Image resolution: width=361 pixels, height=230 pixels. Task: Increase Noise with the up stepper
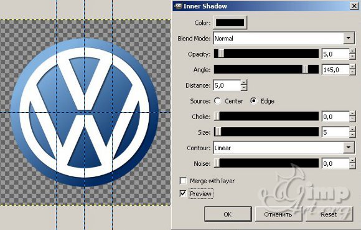point(352,161)
